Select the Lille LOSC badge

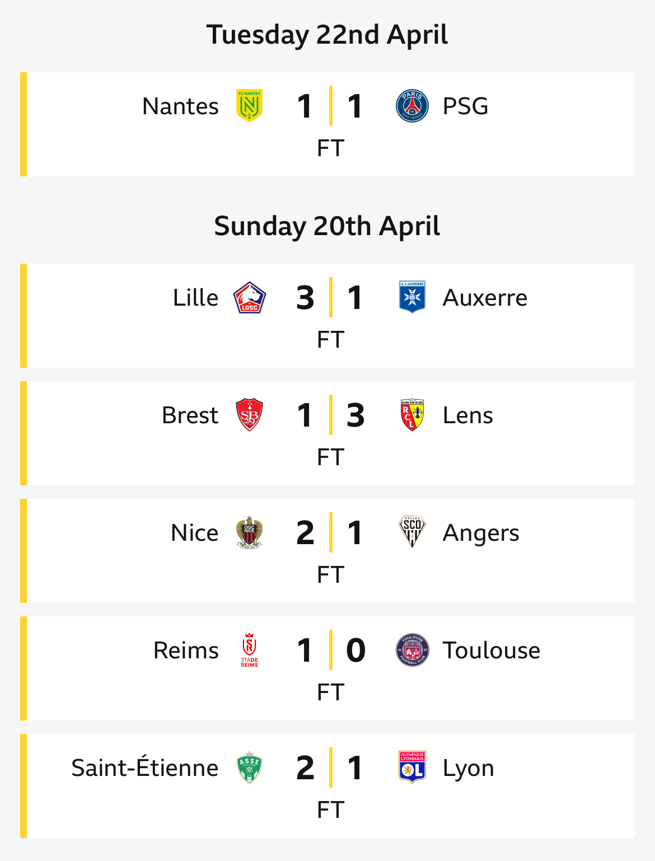tap(249, 297)
